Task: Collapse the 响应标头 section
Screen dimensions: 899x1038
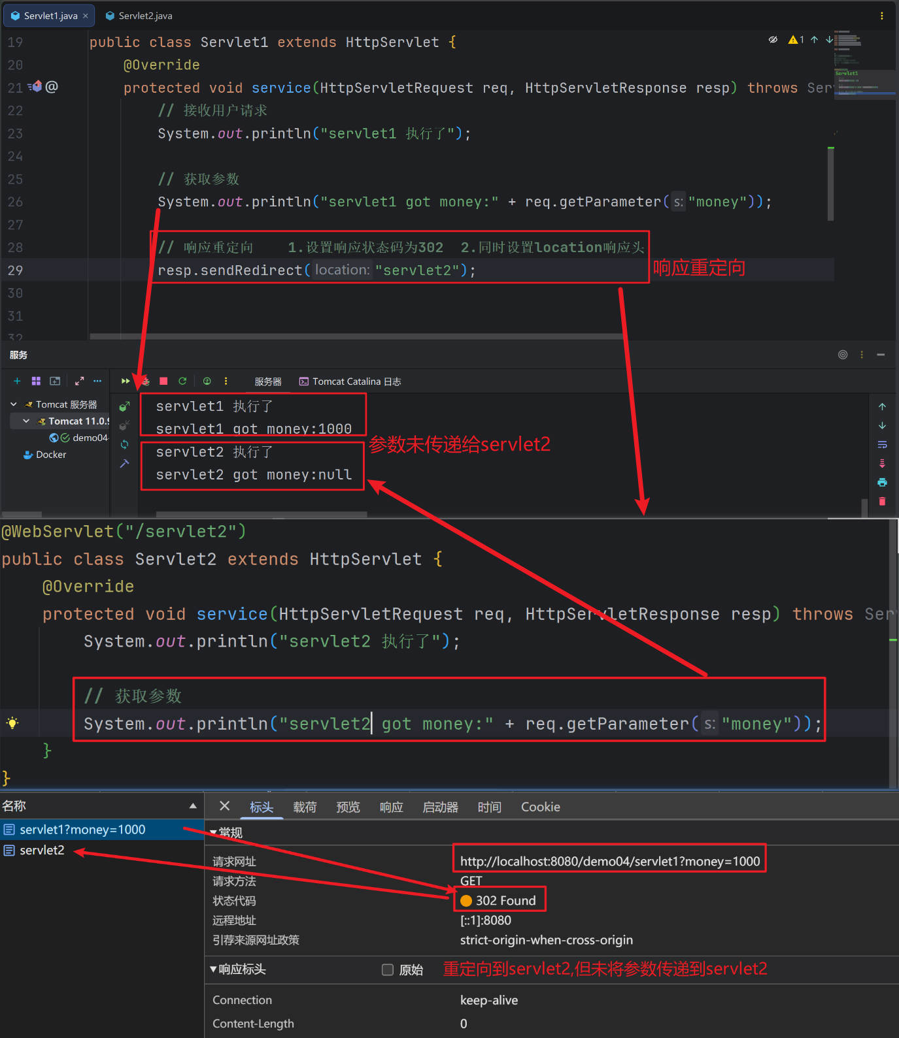Action: tap(213, 969)
